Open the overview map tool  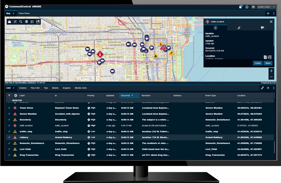click(38, 22)
